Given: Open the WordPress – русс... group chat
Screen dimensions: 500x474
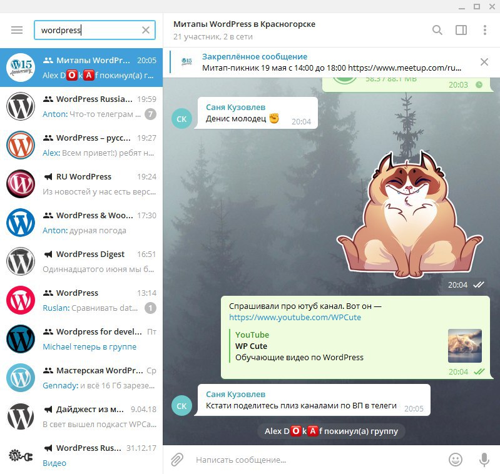Looking at the screenshot, I should 81,145.
